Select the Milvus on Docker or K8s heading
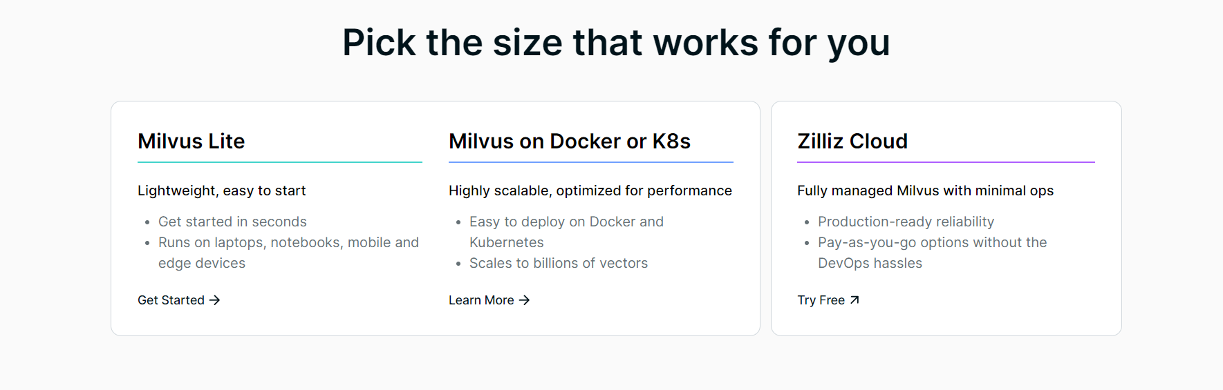Screen dimensions: 1223x390 (x=570, y=142)
